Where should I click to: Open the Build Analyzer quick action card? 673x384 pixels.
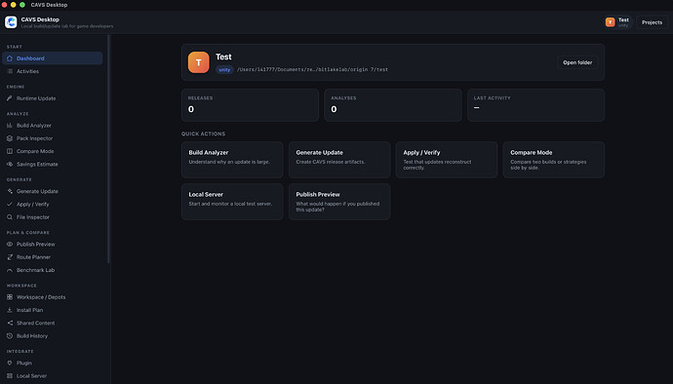tap(232, 160)
